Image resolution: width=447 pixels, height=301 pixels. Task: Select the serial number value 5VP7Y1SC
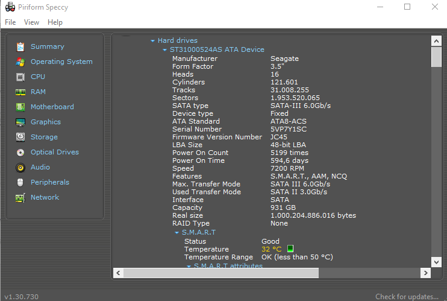(x=289, y=129)
